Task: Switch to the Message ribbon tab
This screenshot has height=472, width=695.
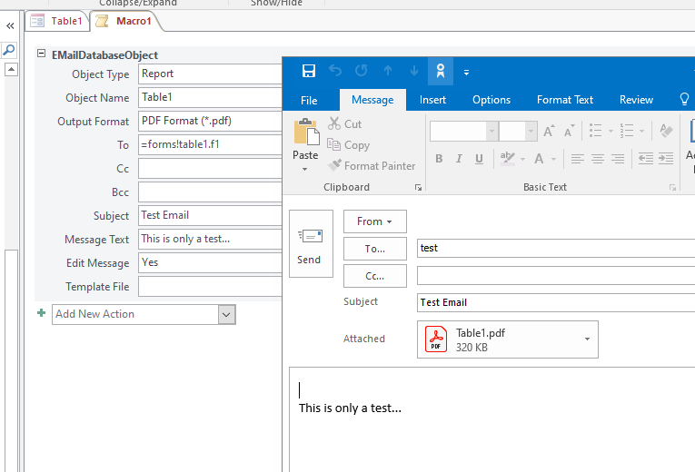Action: tap(372, 100)
